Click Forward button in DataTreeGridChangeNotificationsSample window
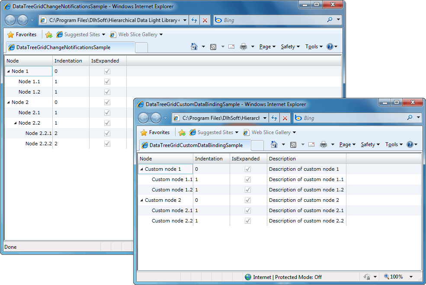This screenshot has width=426, height=285. click(x=23, y=20)
